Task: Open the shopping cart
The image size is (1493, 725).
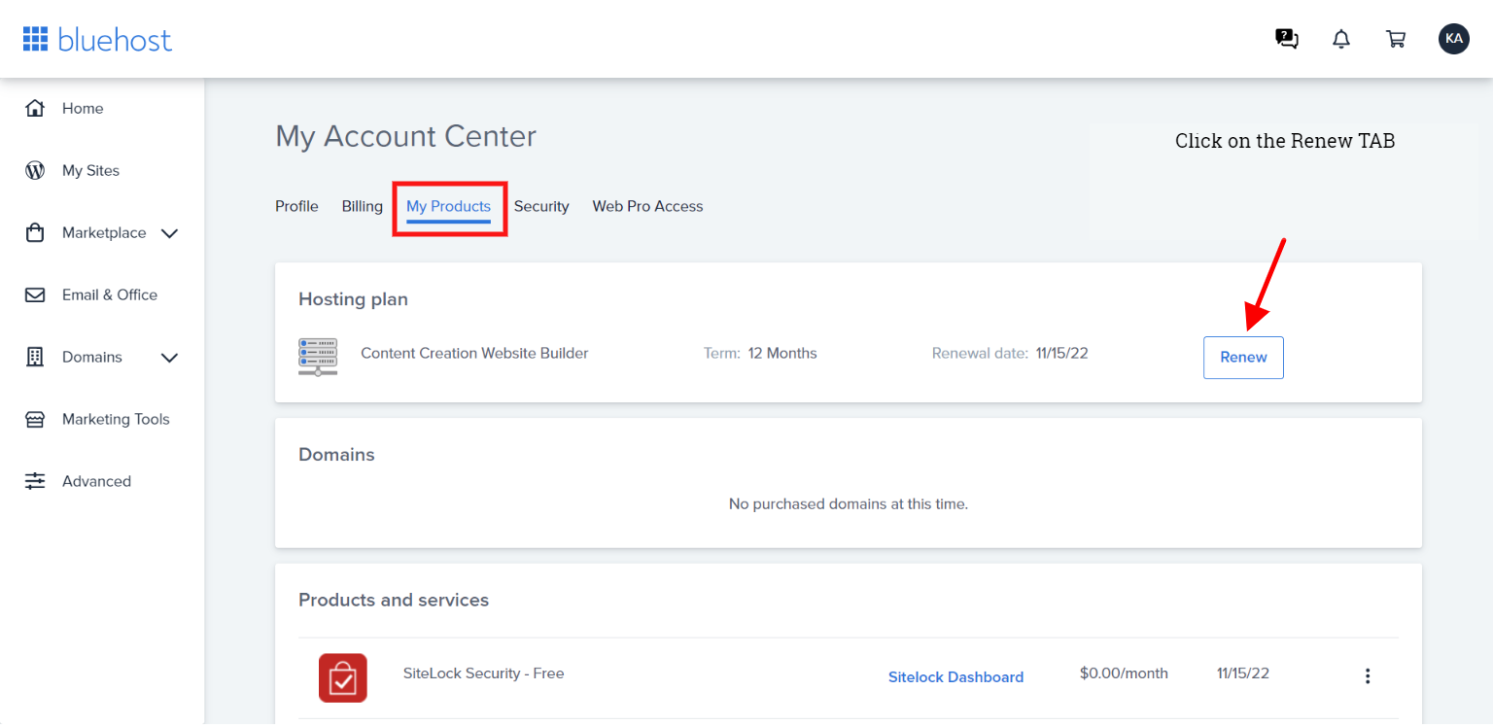Action: [x=1396, y=39]
